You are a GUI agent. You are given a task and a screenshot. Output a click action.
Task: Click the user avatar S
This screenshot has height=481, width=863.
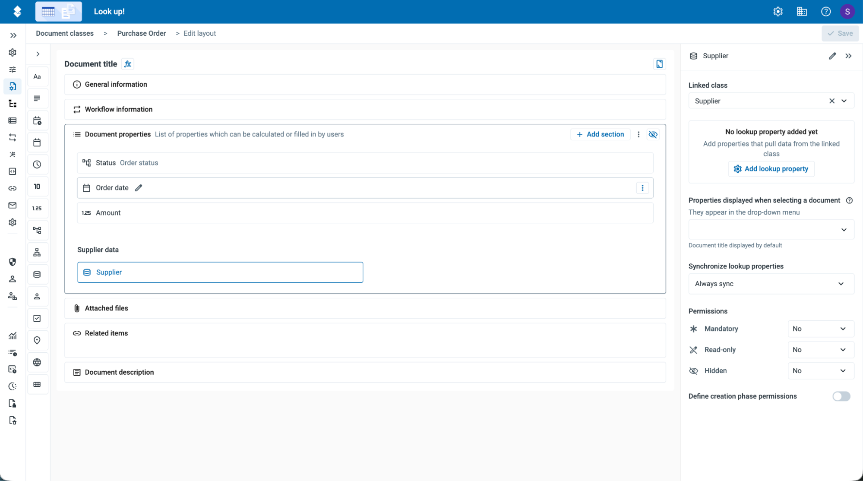click(x=847, y=12)
